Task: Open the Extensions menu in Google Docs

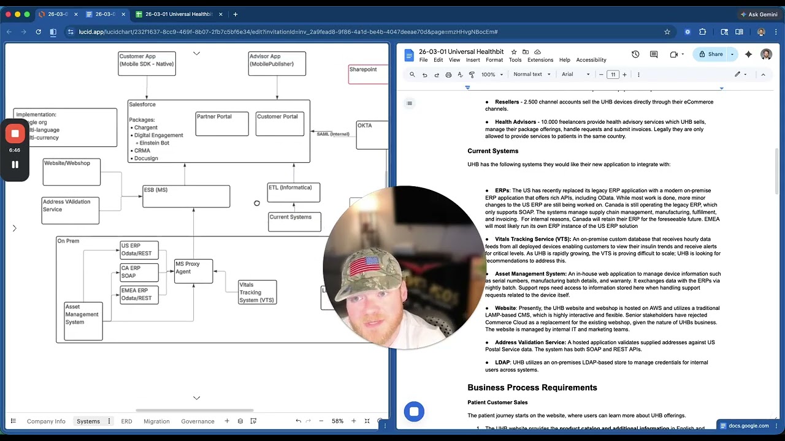Action: pyautogui.click(x=540, y=60)
